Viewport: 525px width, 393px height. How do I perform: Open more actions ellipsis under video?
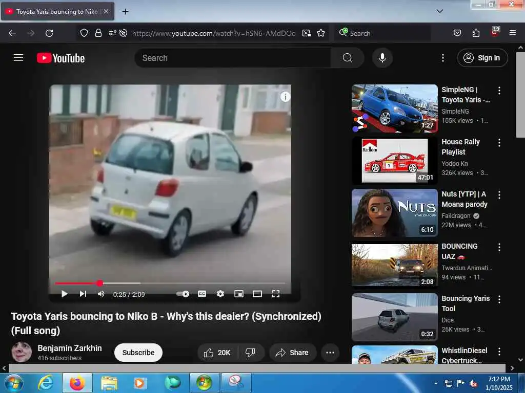pyautogui.click(x=330, y=353)
